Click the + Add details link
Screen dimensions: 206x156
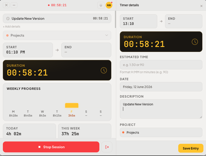click(x=12, y=26)
